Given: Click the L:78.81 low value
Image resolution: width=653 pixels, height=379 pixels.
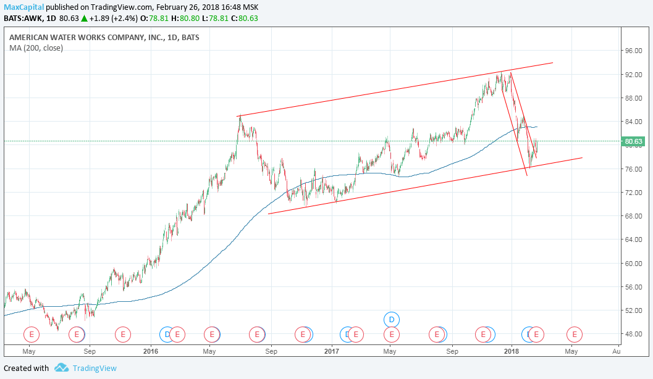Looking at the screenshot, I should pyautogui.click(x=214, y=19).
